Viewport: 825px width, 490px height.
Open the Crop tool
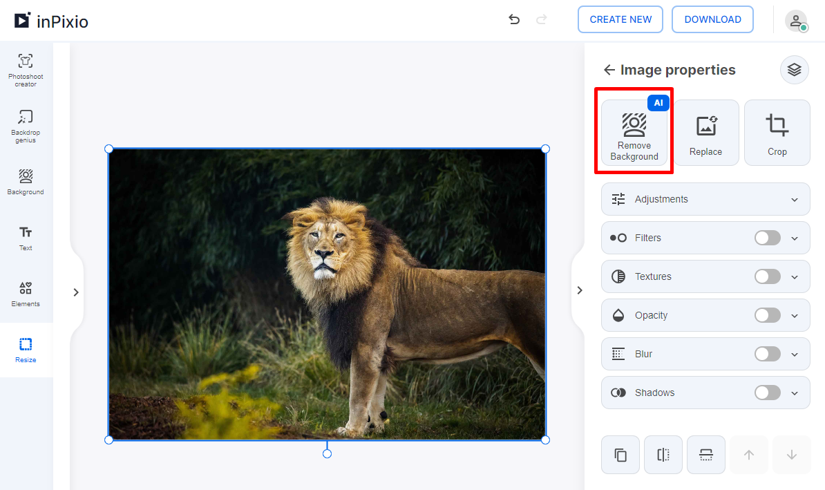[x=777, y=133]
